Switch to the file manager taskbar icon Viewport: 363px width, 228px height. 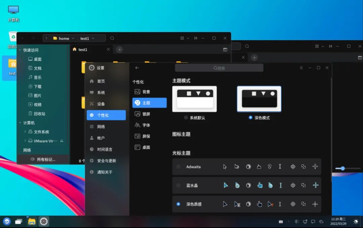click(32, 222)
